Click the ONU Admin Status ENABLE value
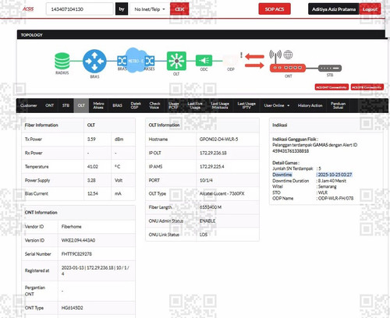The image size is (390, 318). tap(207, 221)
